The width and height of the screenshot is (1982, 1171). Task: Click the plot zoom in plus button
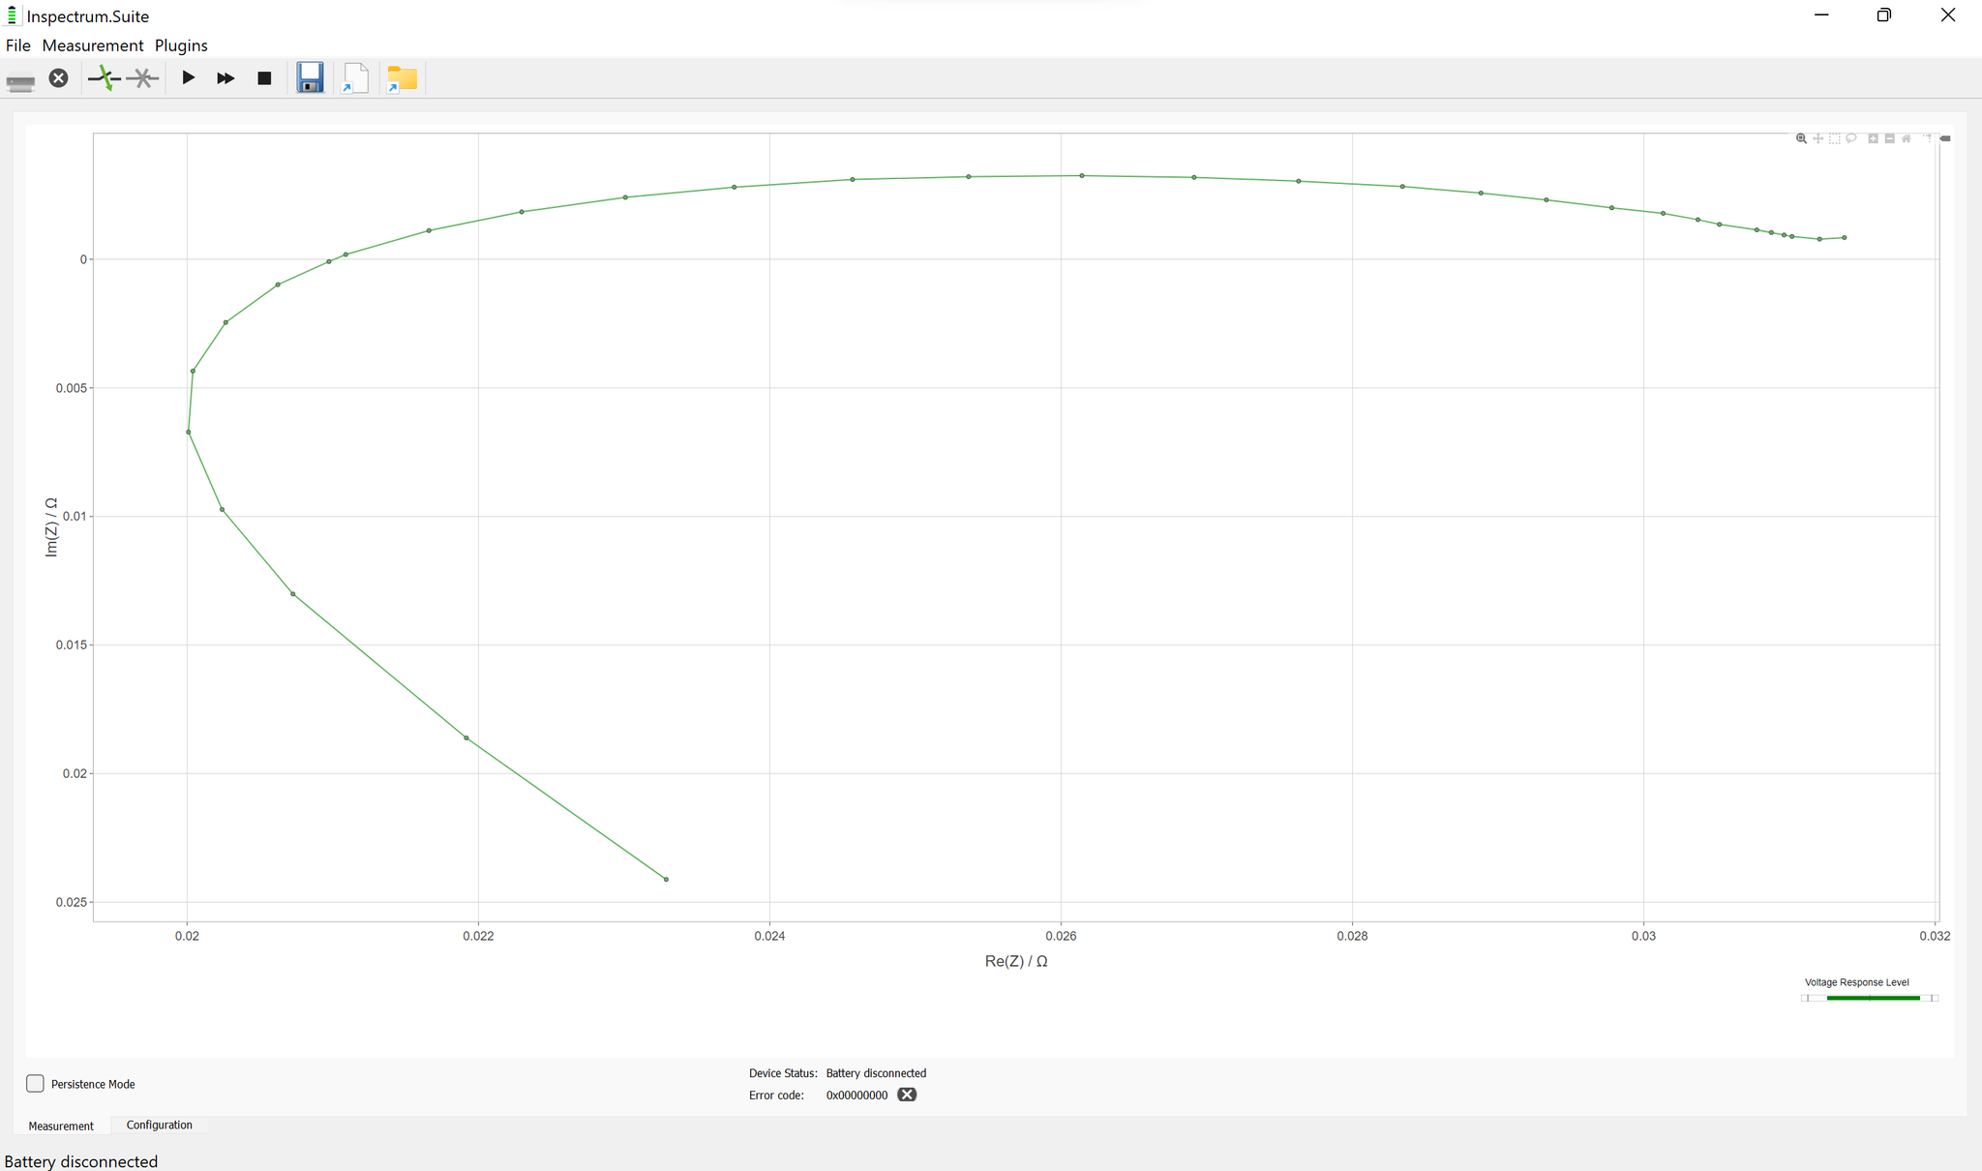[x=1873, y=138]
